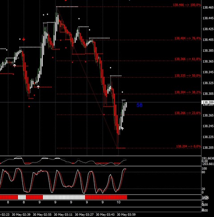Select the 138.466 --> 100.0% Fibonacci label
This screenshot has width=214, height=217.
[187, 5]
